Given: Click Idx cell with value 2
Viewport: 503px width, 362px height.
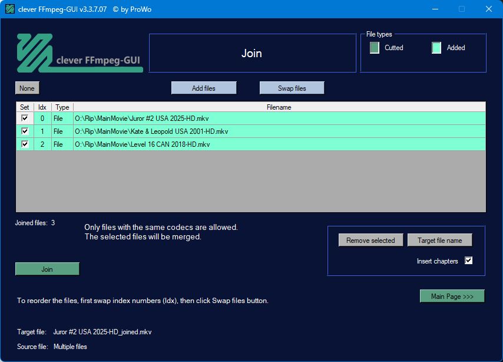Looking at the screenshot, I should pos(42,144).
